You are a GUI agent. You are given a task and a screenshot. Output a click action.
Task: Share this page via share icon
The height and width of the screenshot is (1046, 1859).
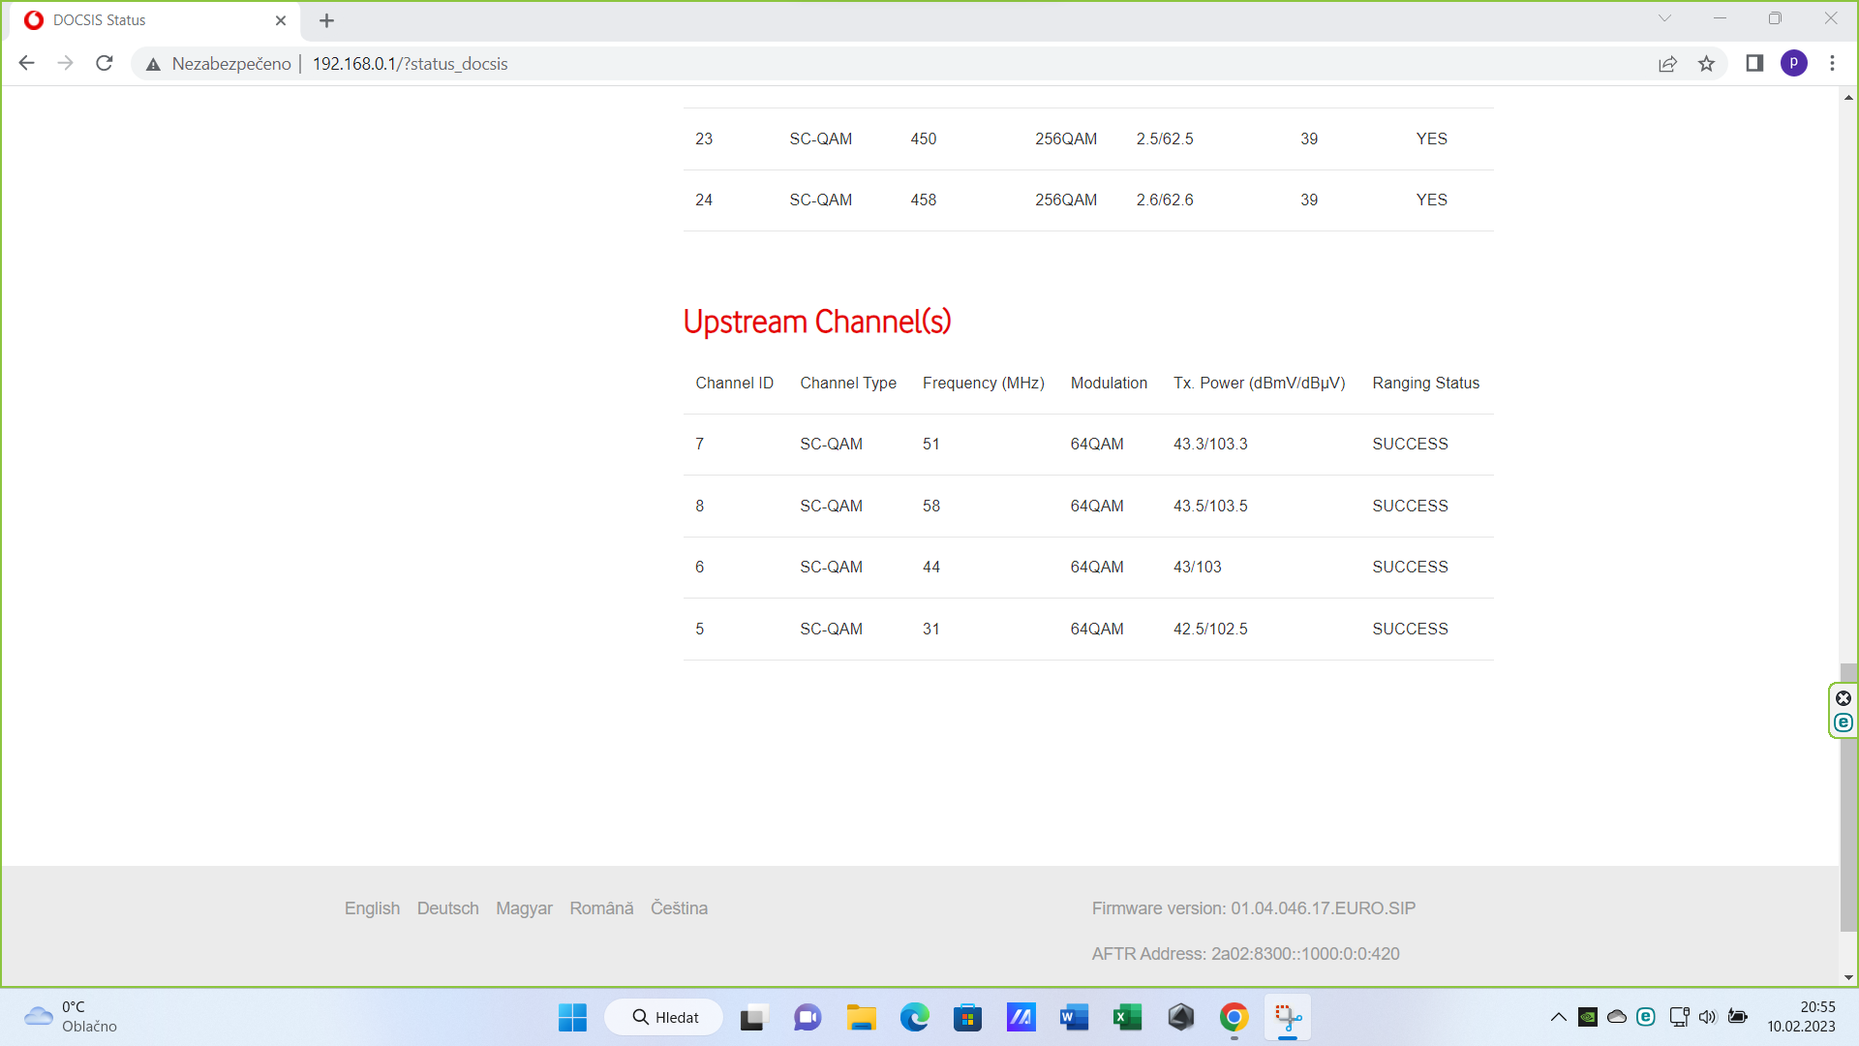1667,64
